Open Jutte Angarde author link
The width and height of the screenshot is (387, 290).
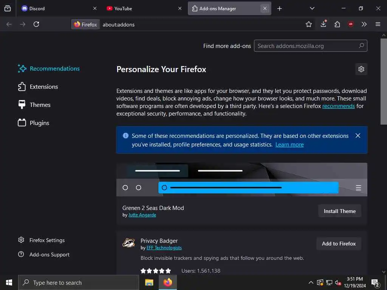point(142,215)
